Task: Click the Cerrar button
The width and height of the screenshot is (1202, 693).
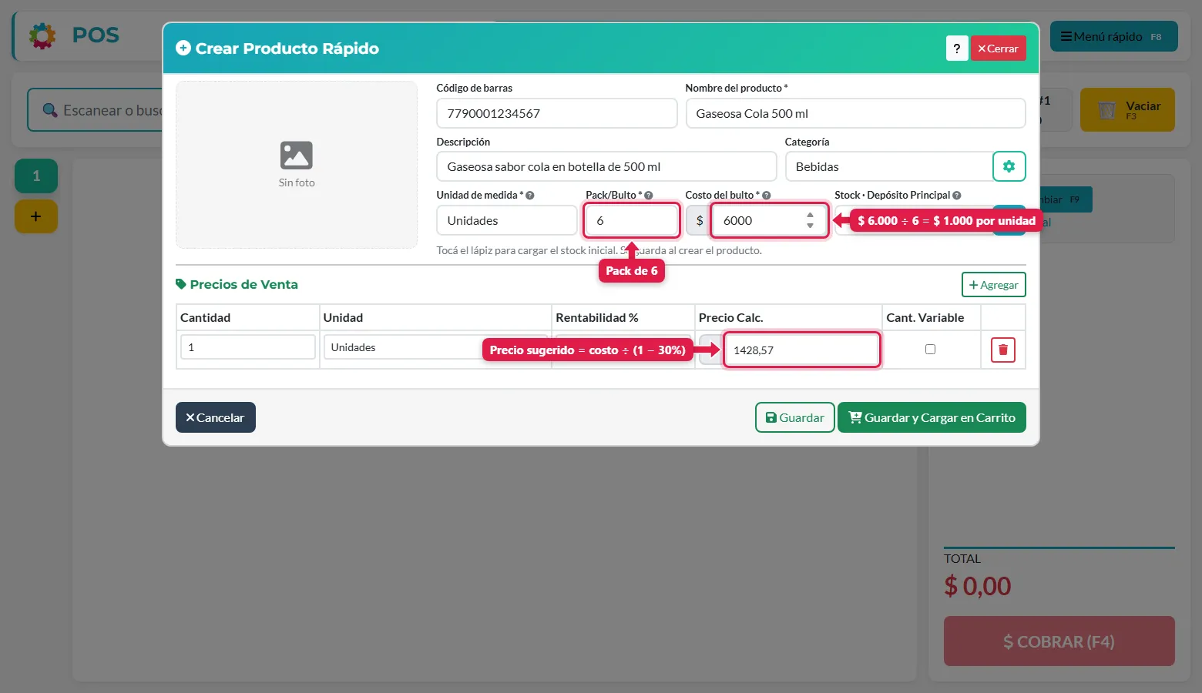Action: coord(998,49)
